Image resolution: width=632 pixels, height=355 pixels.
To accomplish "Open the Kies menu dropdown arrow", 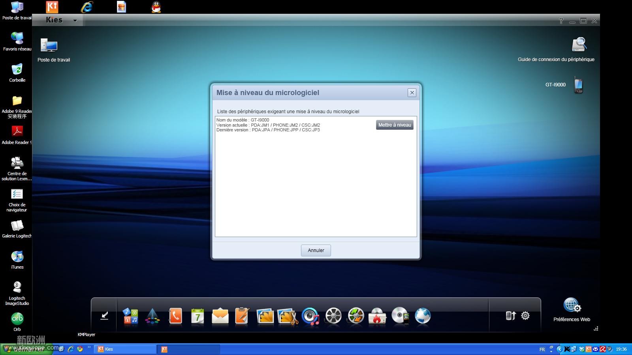I will [75, 21].
